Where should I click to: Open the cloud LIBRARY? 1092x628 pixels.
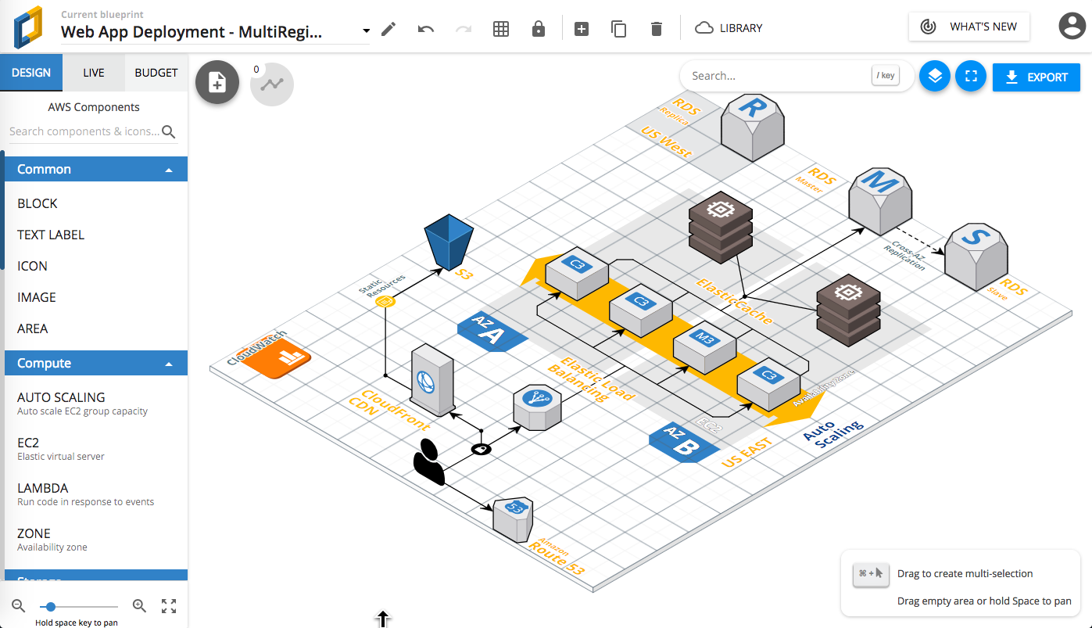point(729,28)
